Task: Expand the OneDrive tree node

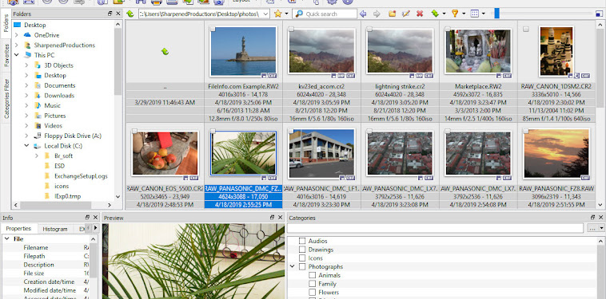Action: point(17,35)
